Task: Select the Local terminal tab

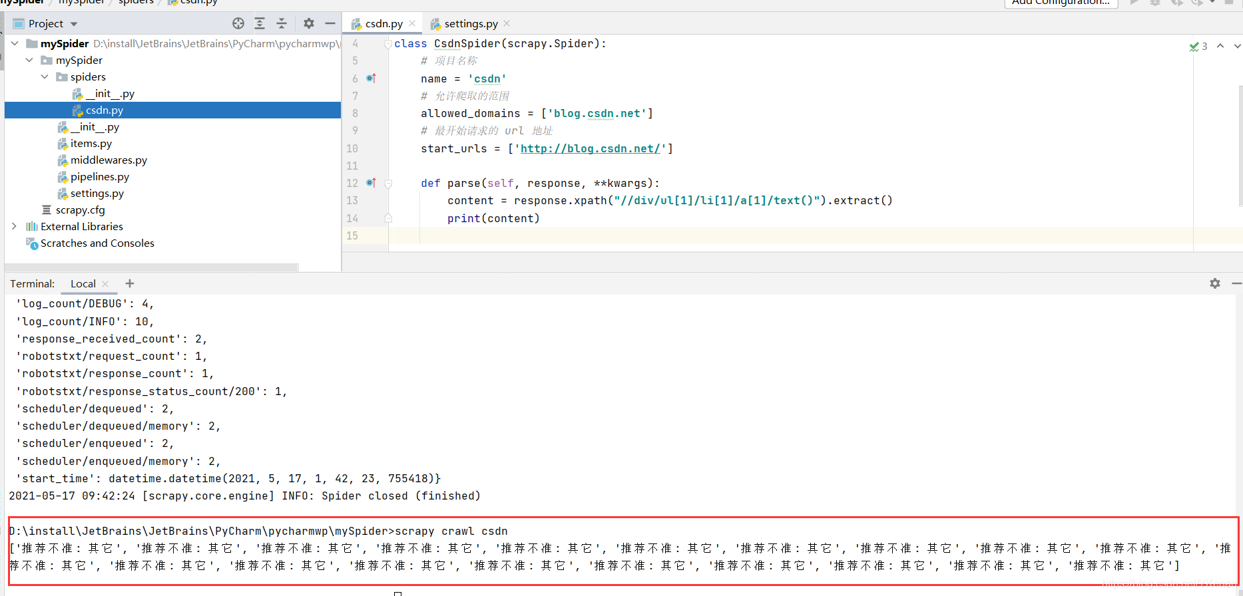Action: (83, 283)
